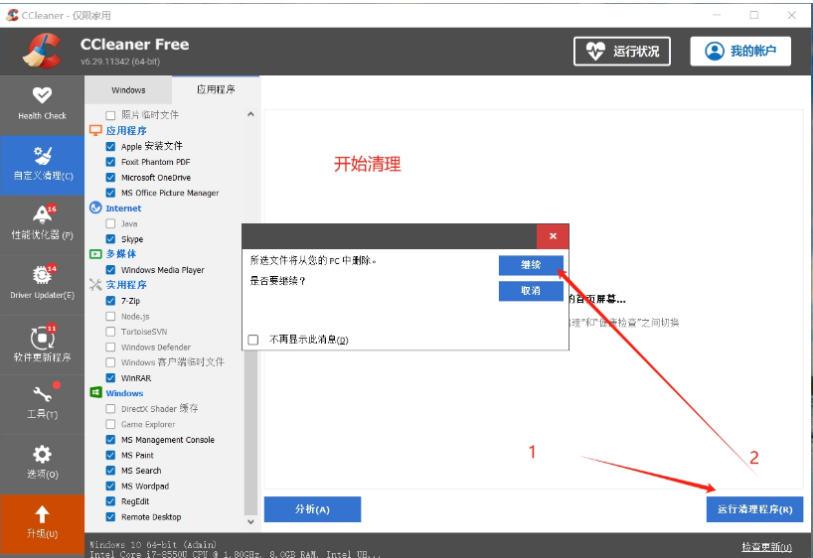Screen dimensions: 813x558
Task: Check 'do not show this message again' box
Action: pyautogui.click(x=253, y=340)
